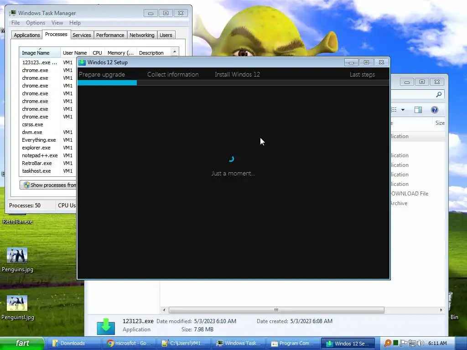Switch to the Users tab
Viewport: 467px width, 350px height.
coord(166,35)
